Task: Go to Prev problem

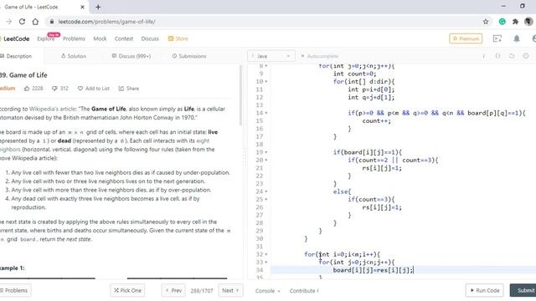Action: click(x=173, y=290)
